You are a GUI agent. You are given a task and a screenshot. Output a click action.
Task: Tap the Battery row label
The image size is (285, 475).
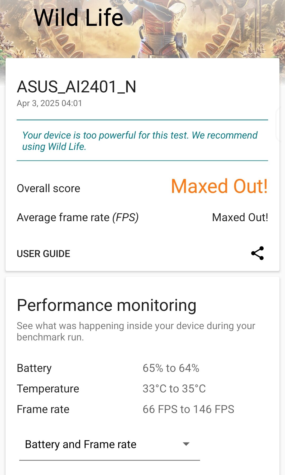[34, 368]
